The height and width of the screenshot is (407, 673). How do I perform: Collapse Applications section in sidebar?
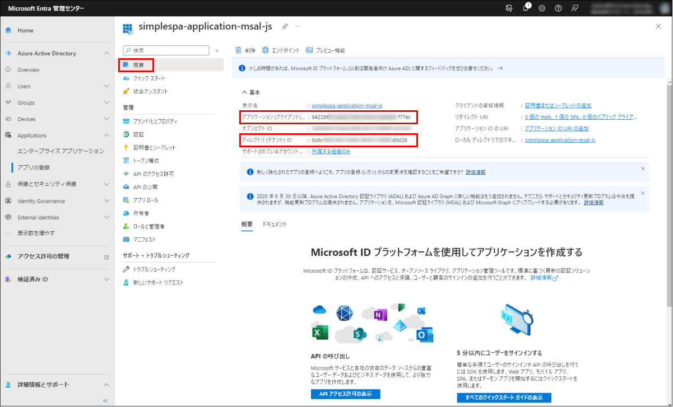(106, 135)
